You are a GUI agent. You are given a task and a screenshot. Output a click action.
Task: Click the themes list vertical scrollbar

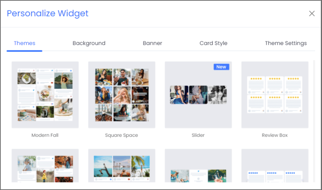click(314, 121)
